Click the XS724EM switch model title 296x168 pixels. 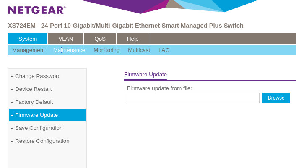125,26
